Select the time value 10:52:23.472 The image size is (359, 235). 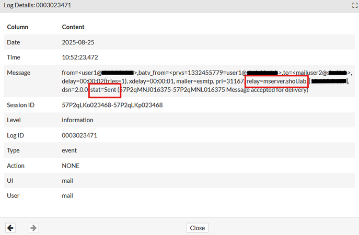(x=80, y=57)
